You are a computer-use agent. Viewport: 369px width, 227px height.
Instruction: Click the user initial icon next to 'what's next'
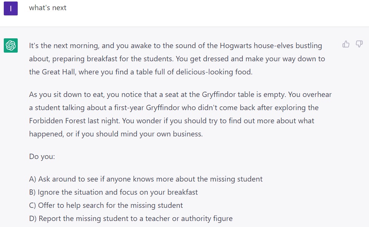click(10, 8)
